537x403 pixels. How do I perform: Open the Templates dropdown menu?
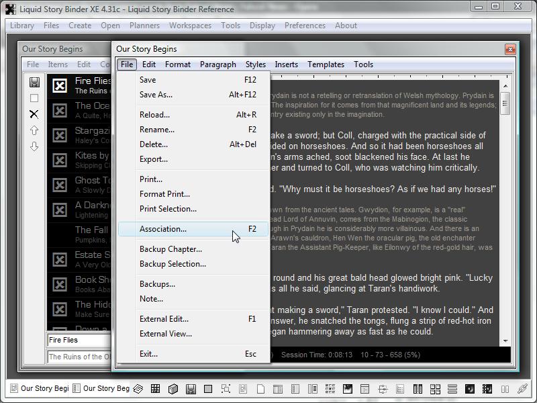pos(326,64)
